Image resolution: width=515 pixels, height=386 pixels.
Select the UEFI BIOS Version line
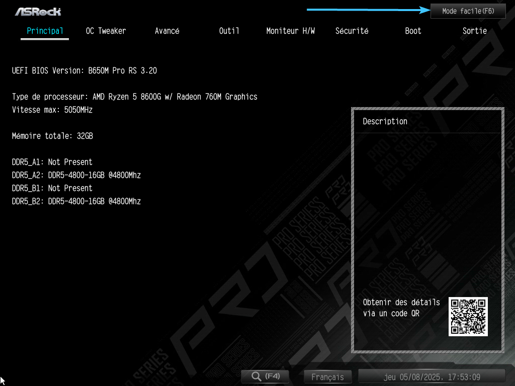[84, 70]
